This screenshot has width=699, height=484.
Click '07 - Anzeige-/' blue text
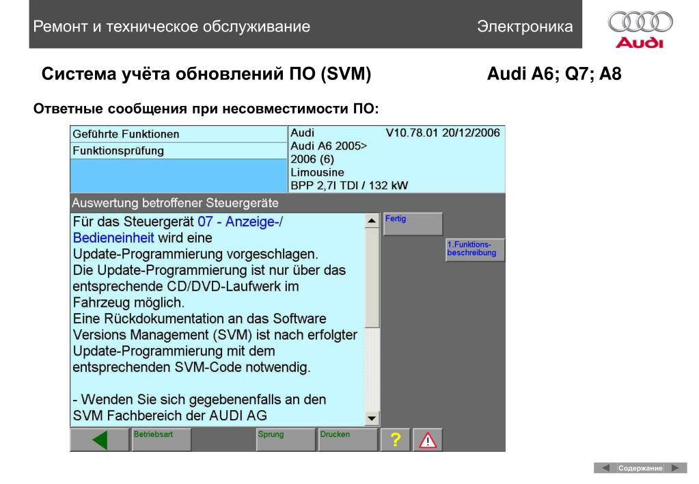pos(241,221)
